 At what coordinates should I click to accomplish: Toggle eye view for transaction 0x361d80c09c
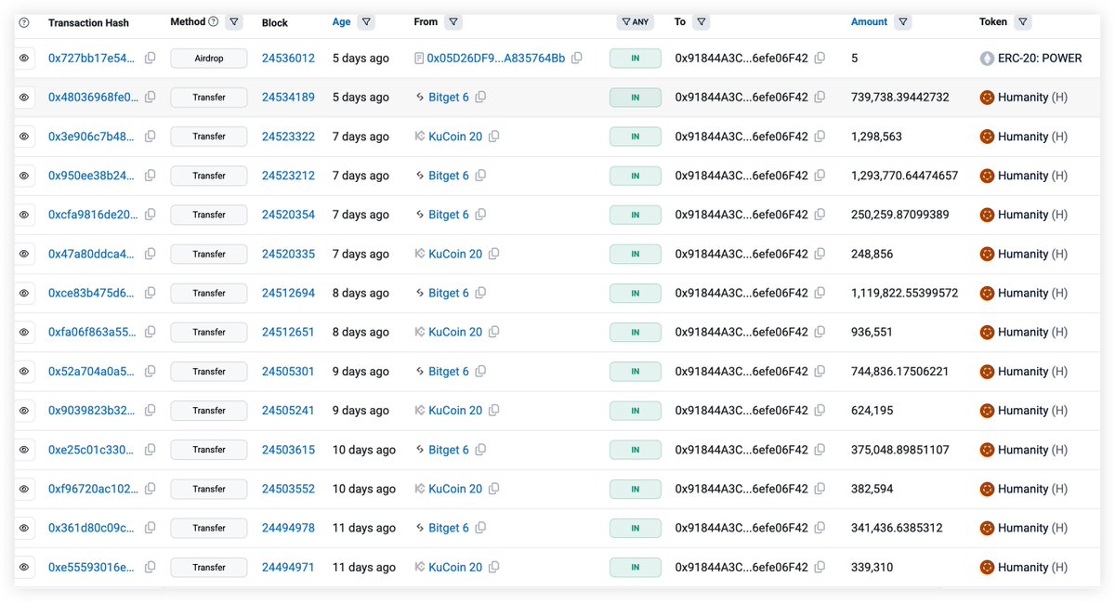click(24, 528)
